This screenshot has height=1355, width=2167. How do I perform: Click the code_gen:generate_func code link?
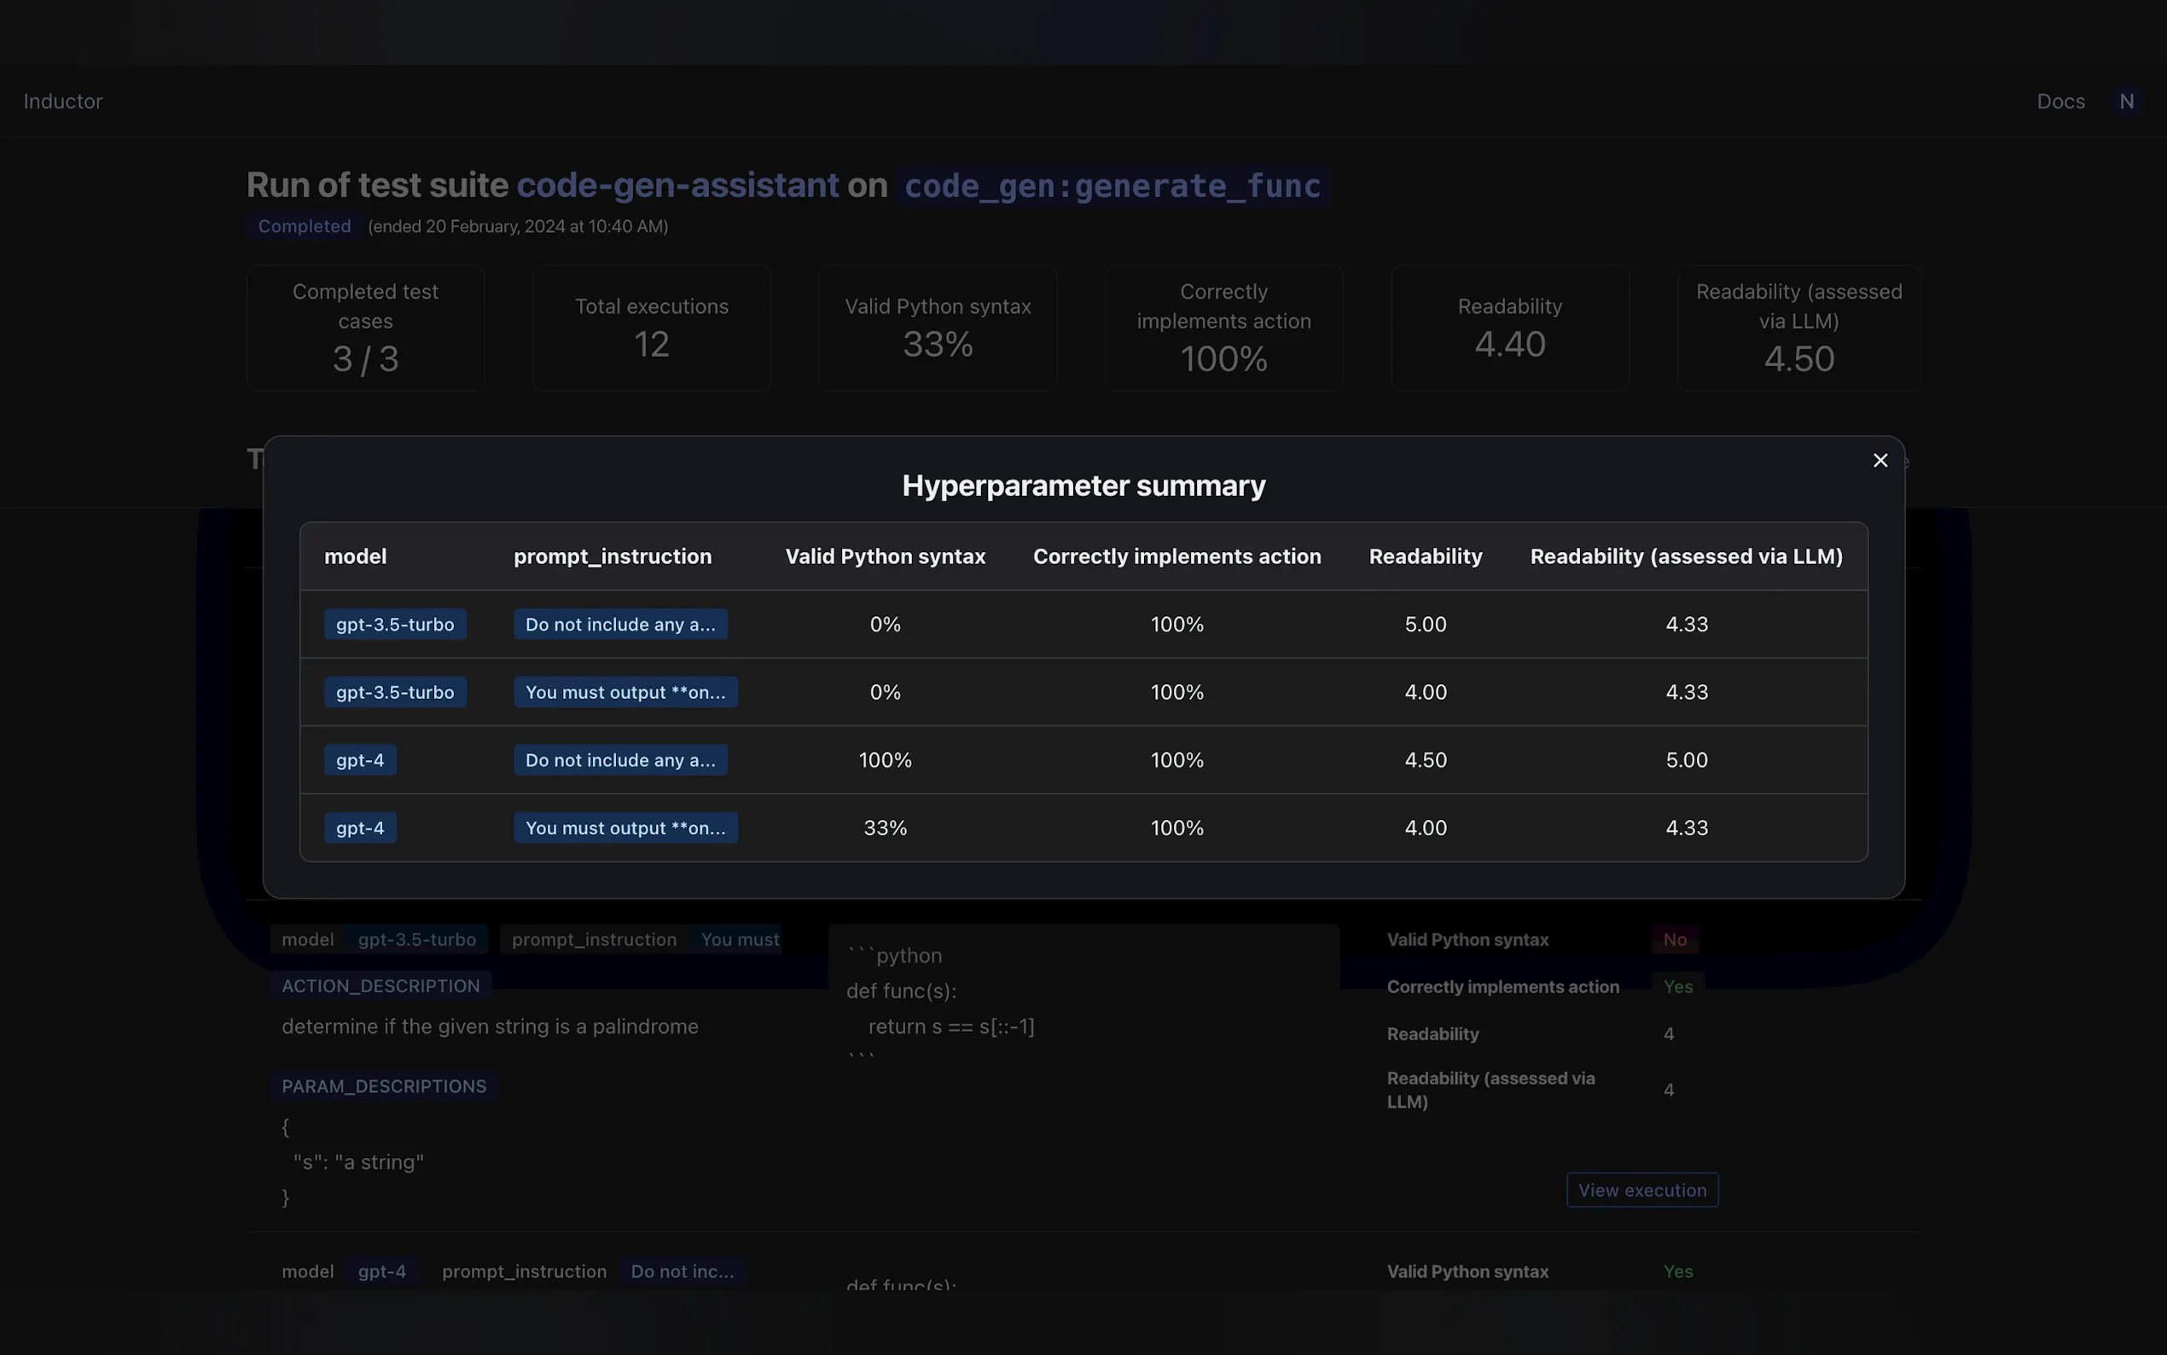coord(1112,186)
